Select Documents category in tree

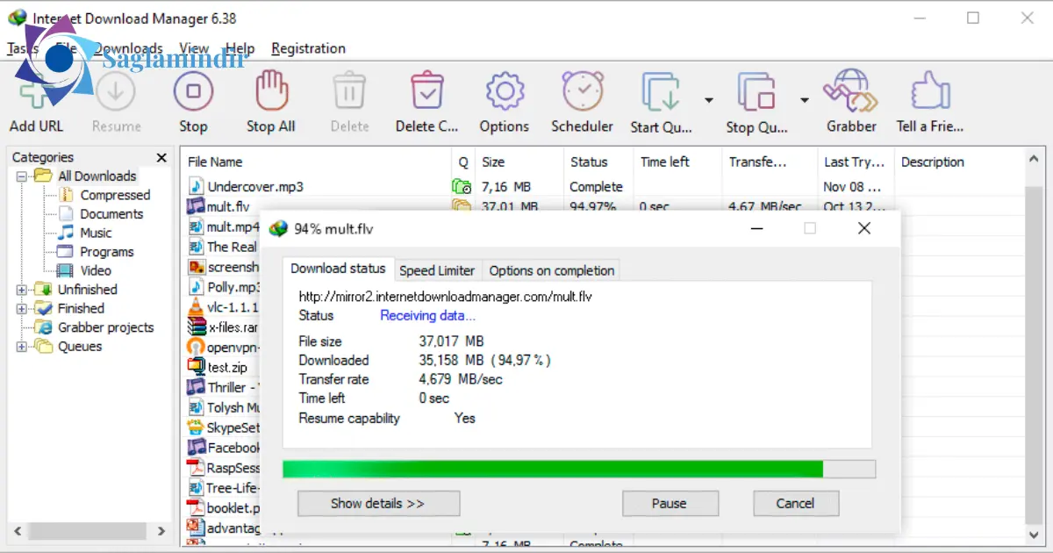pyautogui.click(x=111, y=214)
